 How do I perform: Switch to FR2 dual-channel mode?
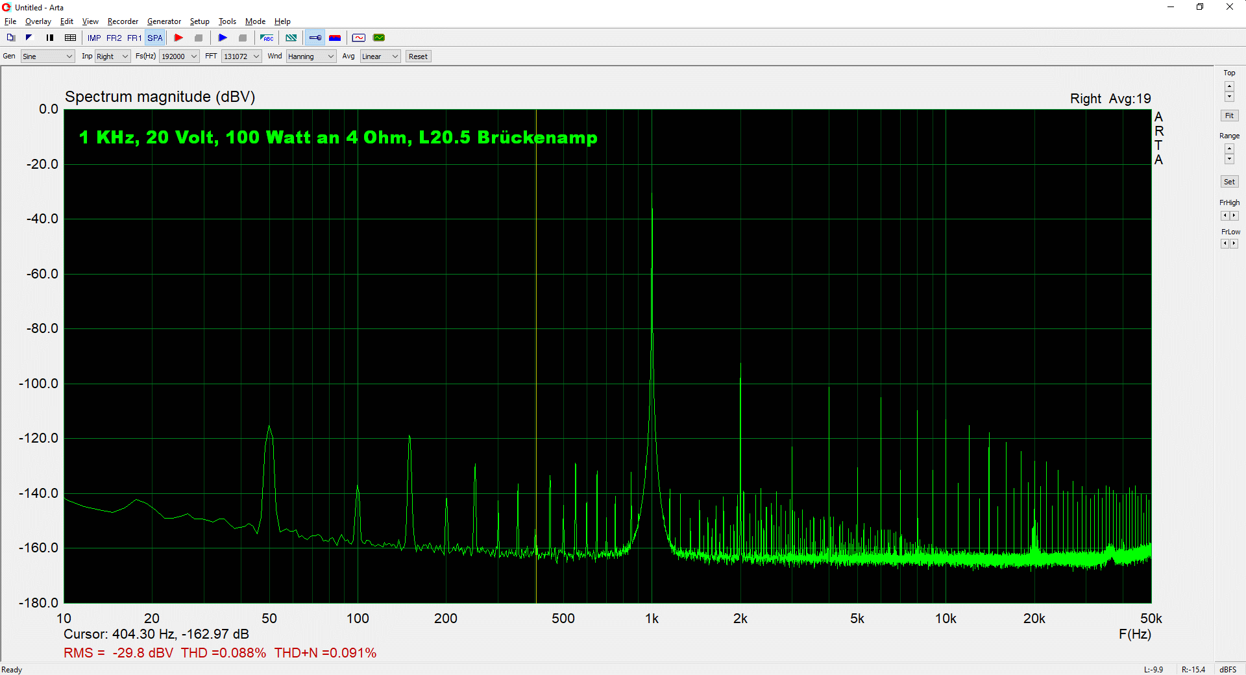(x=114, y=38)
